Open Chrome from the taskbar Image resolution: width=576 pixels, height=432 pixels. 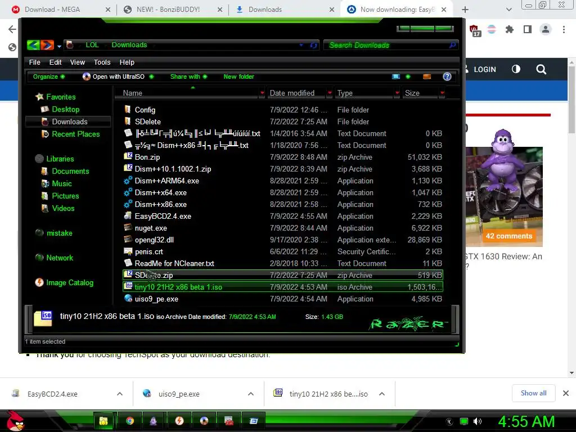pos(130,421)
